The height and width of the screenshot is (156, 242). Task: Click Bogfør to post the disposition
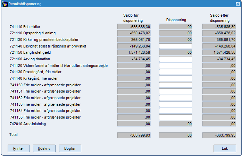[x=70, y=148]
